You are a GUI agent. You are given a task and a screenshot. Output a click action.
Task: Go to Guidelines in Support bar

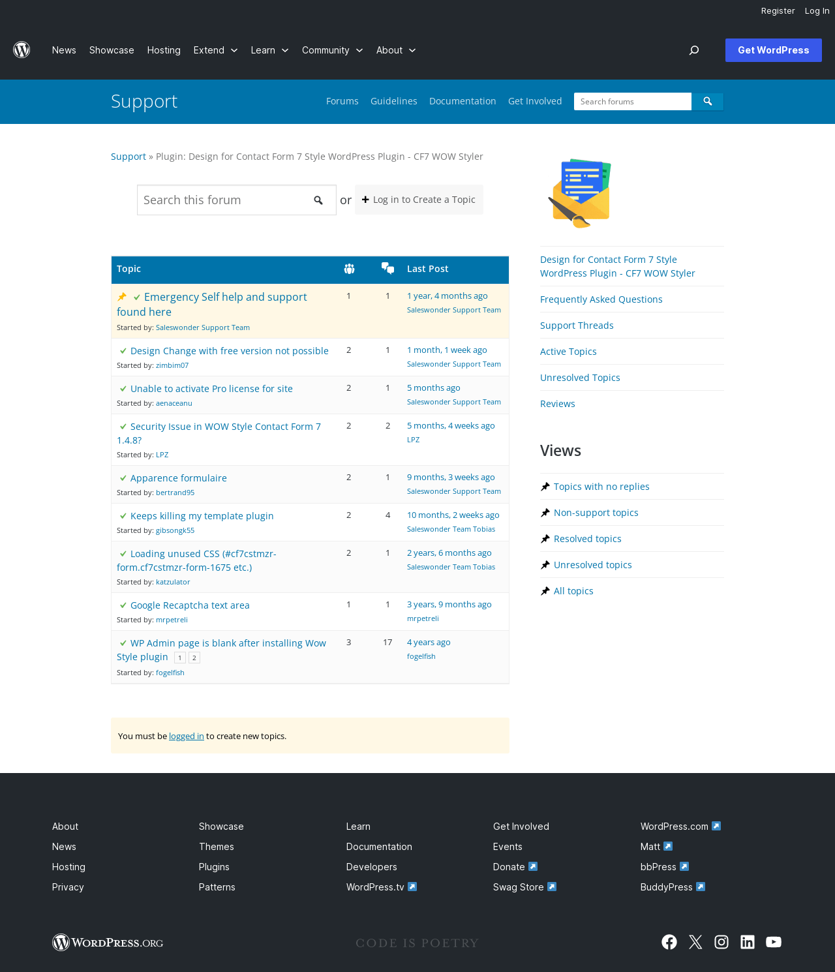tap(394, 101)
